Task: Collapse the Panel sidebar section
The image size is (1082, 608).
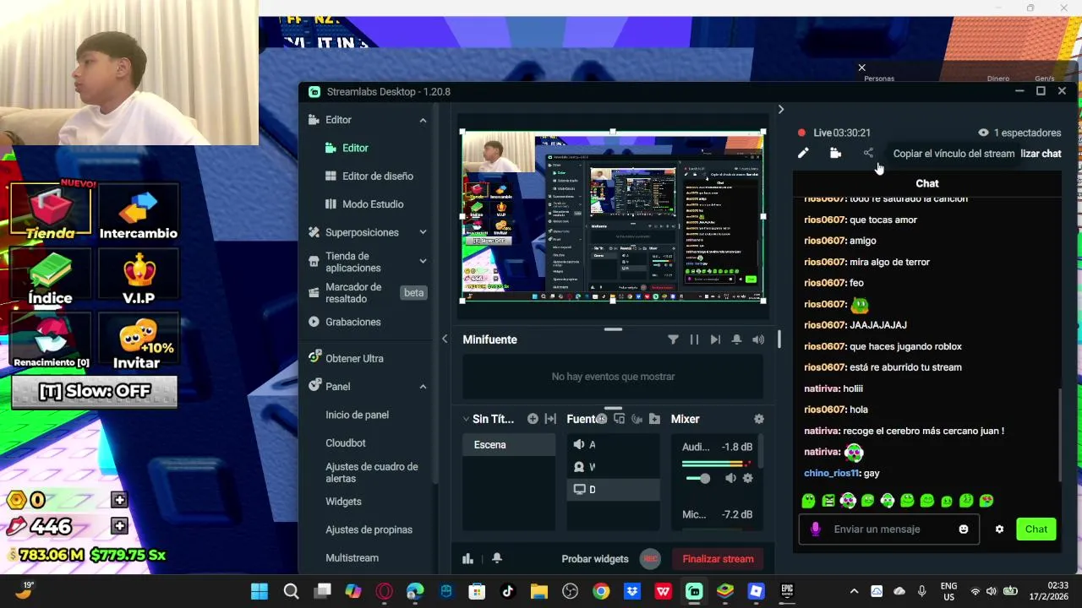Action: tap(423, 387)
